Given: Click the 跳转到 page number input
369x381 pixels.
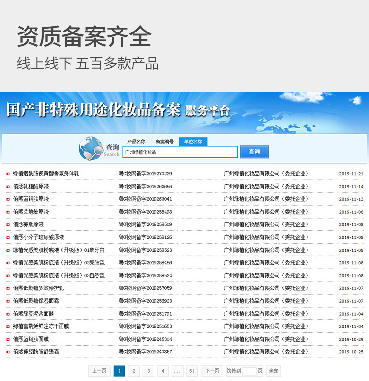Looking at the screenshot, I should tap(249, 371).
